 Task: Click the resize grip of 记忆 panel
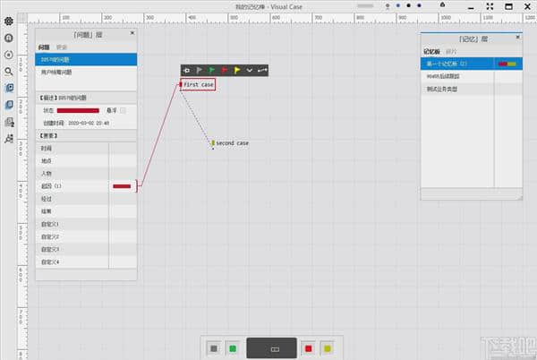(520, 198)
